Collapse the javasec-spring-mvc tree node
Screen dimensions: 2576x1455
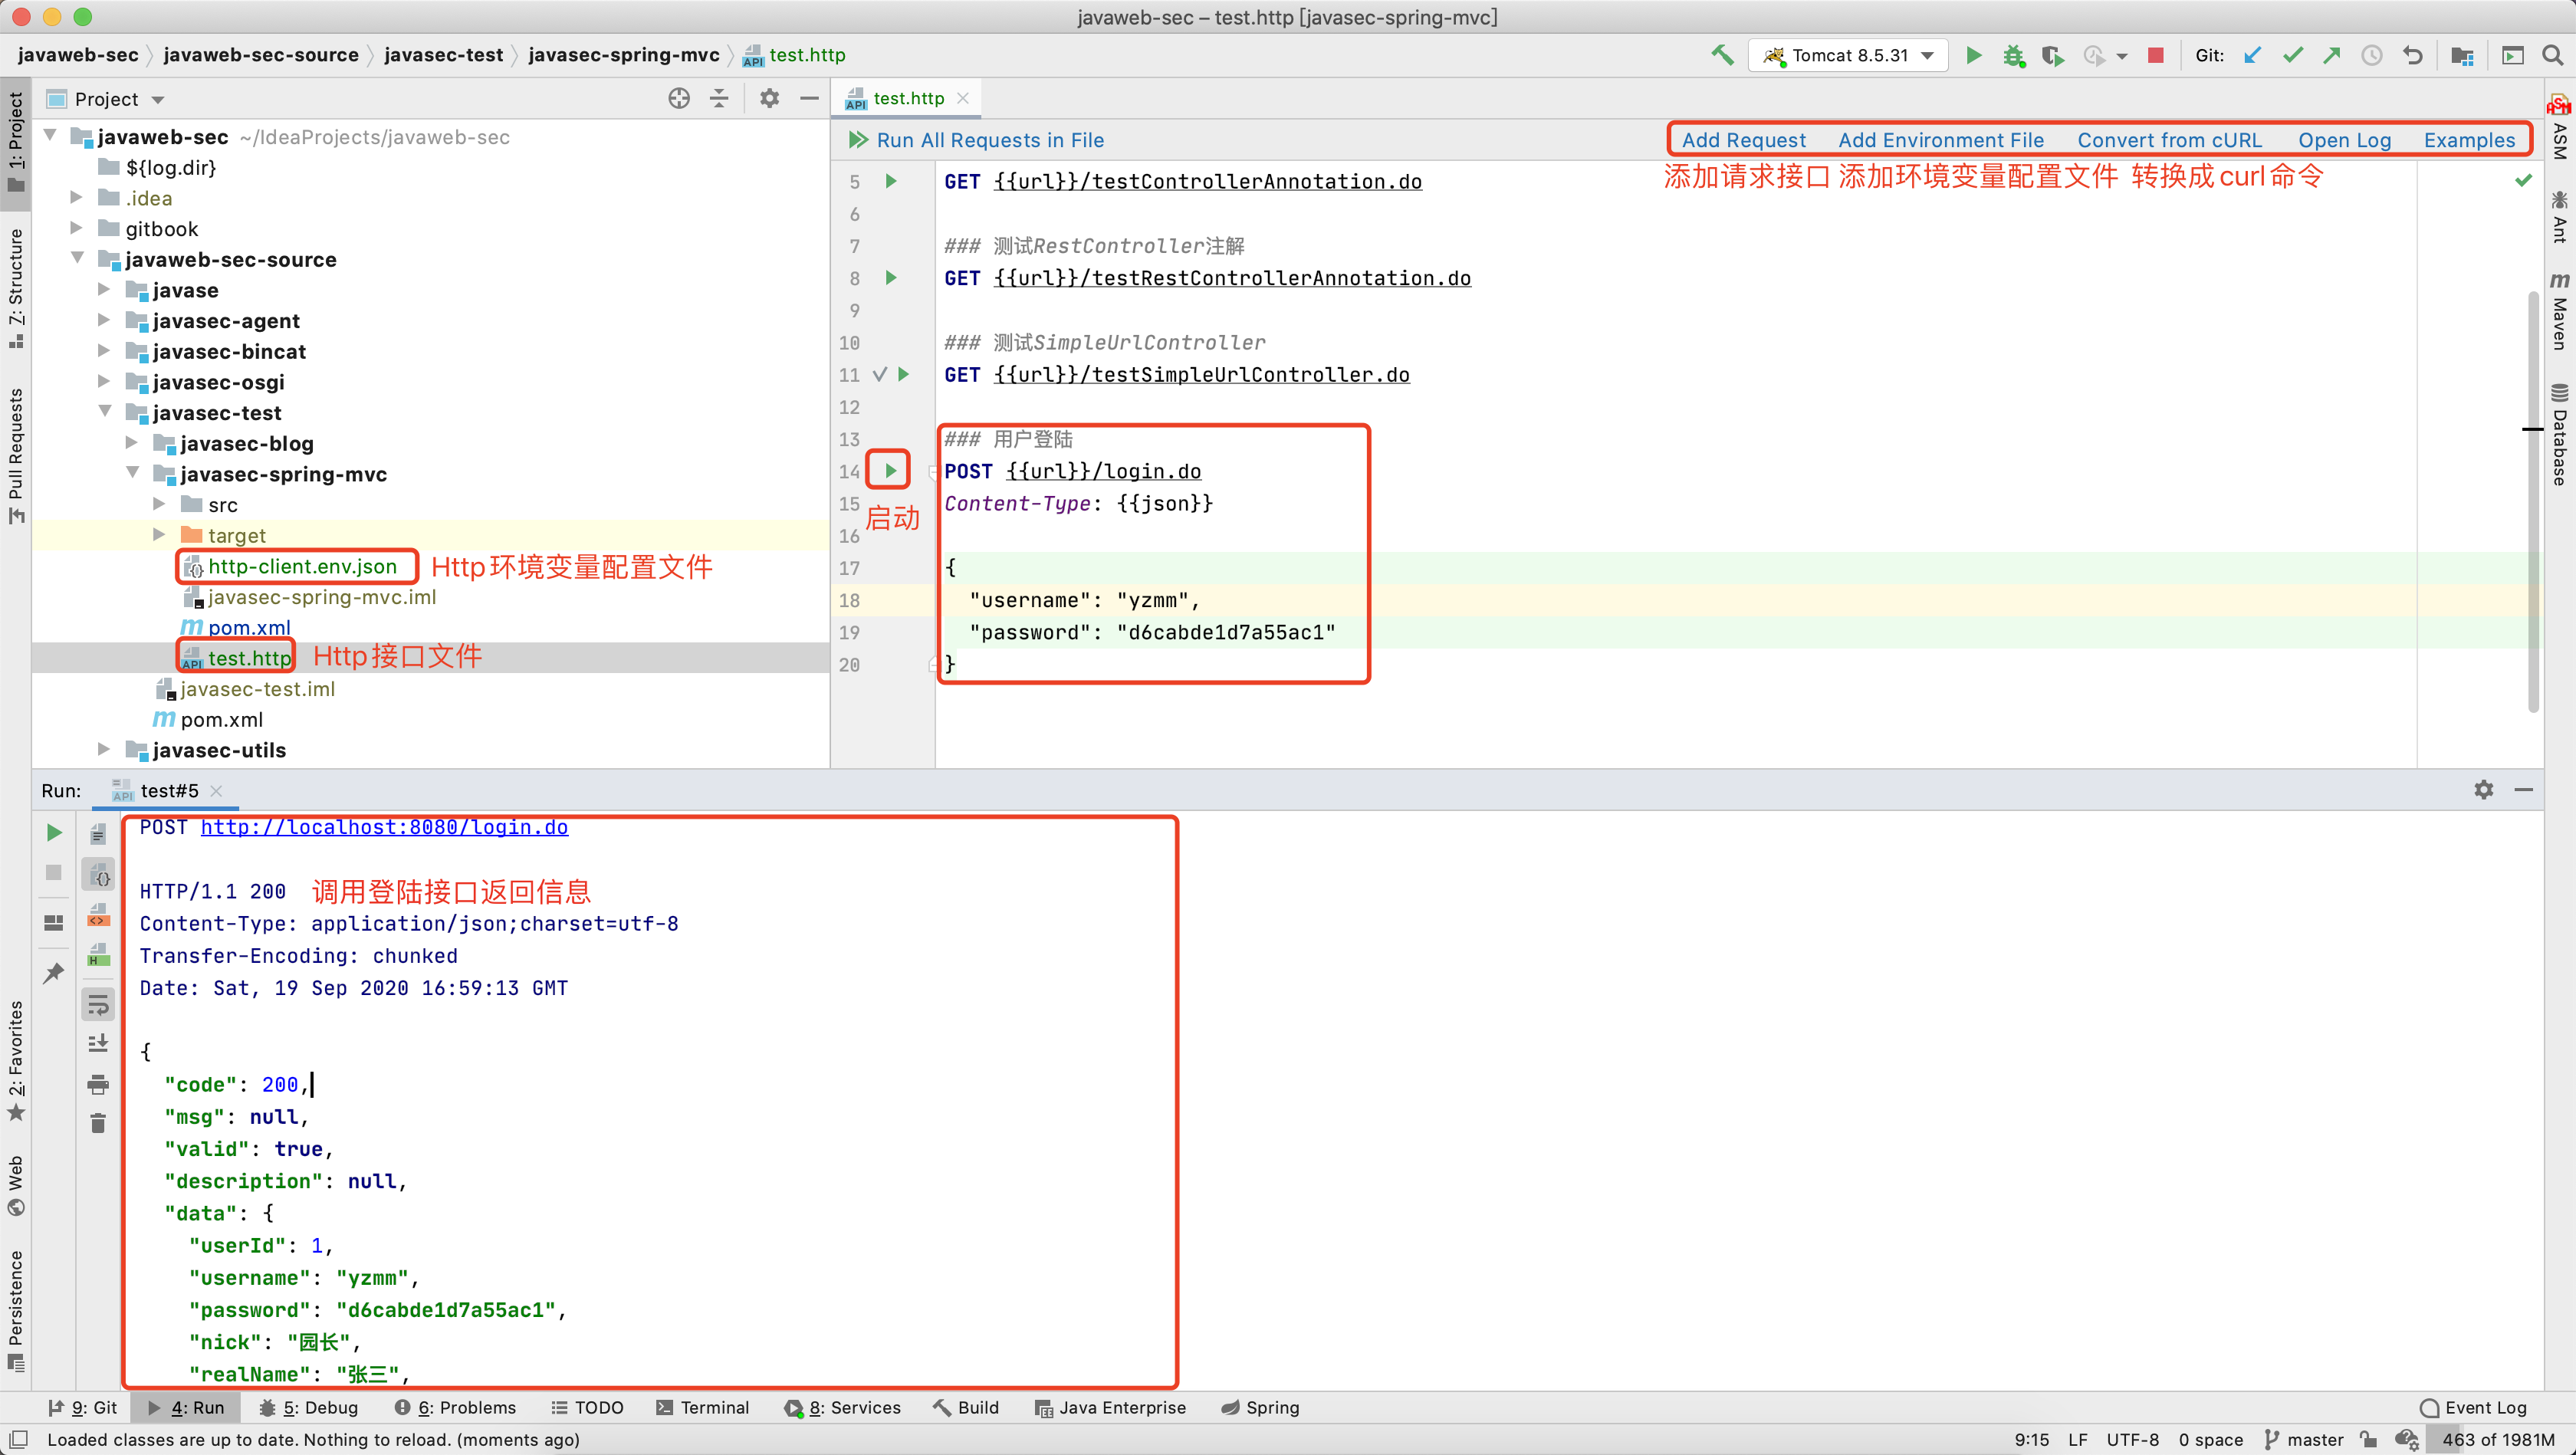[133, 474]
